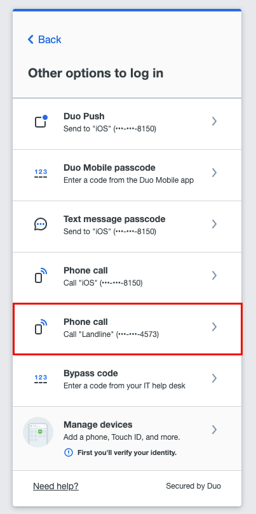Open the Landline phone call chevron
This screenshot has width=256, height=514.
click(x=214, y=327)
